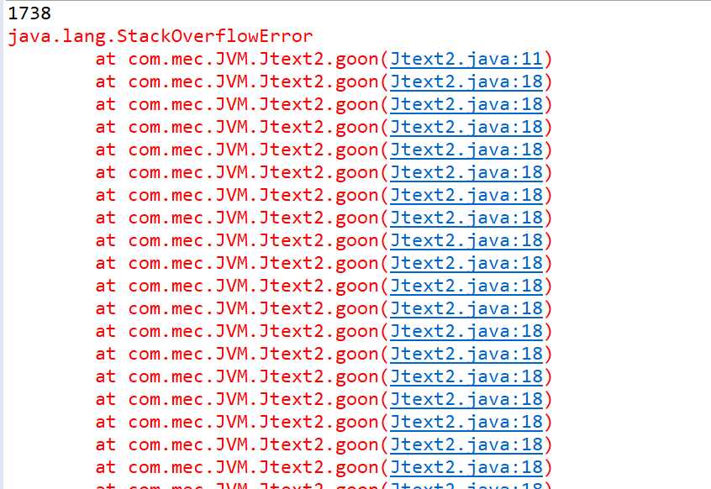This screenshot has width=711, height=489.
Task: Follow the seventh Jtext2.java:18 link
Action: click(466, 218)
